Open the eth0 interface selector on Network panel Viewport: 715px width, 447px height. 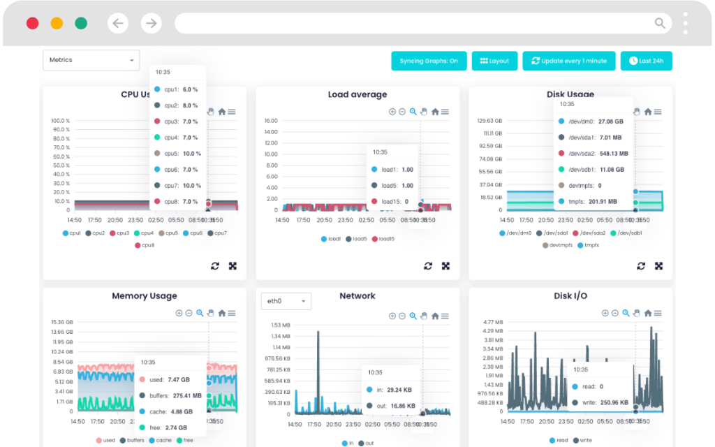point(286,301)
